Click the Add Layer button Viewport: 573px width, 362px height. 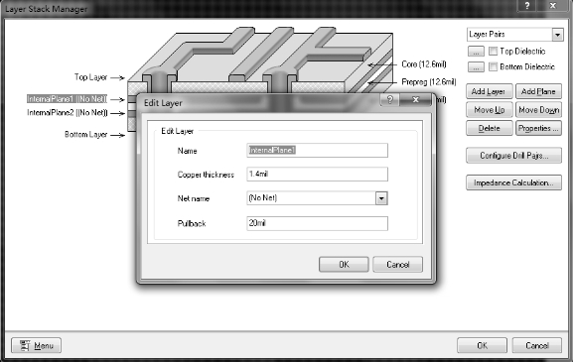[x=489, y=91]
